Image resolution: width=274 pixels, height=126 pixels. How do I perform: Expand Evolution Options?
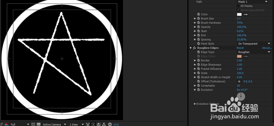coord(195,104)
